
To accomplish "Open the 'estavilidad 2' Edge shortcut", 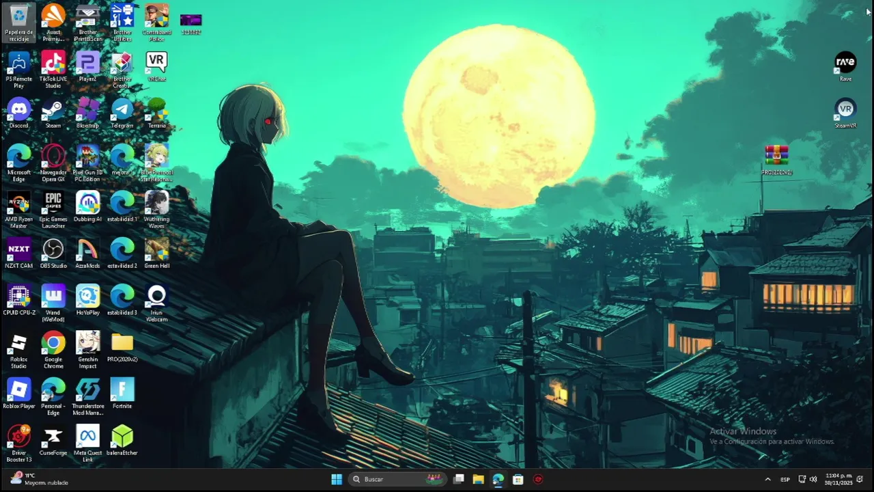I will [x=122, y=253].
